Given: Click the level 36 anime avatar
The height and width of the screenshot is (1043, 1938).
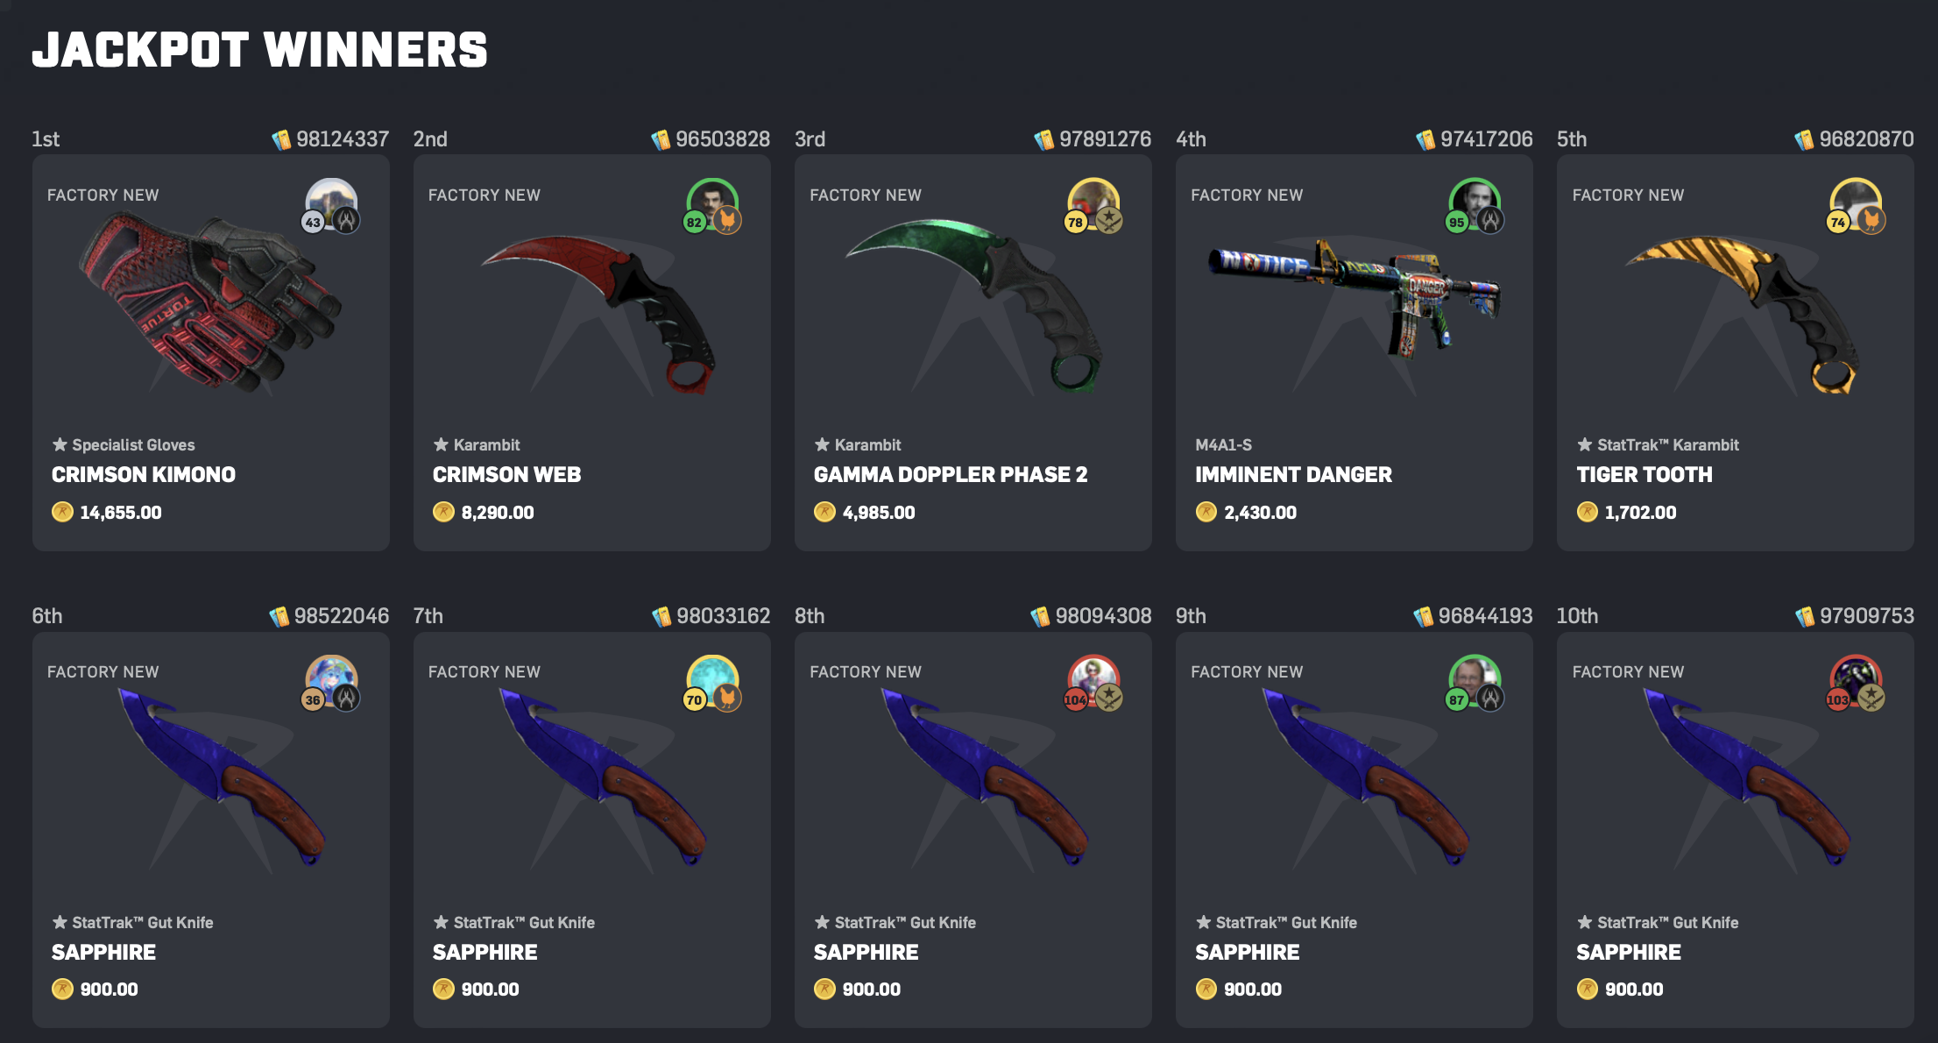Looking at the screenshot, I should 331,680.
